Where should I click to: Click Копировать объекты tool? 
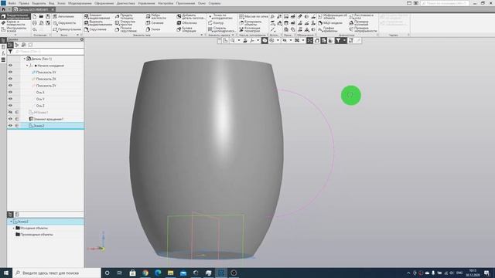click(251, 23)
